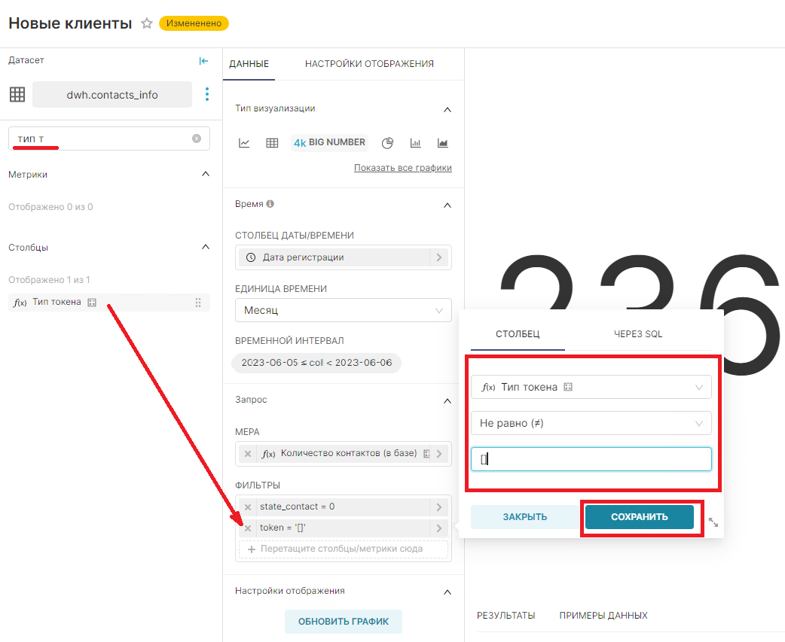Remove the token = '[]' filter
The width and height of the screenshot is (785, 642).
[x=248, y=528]
